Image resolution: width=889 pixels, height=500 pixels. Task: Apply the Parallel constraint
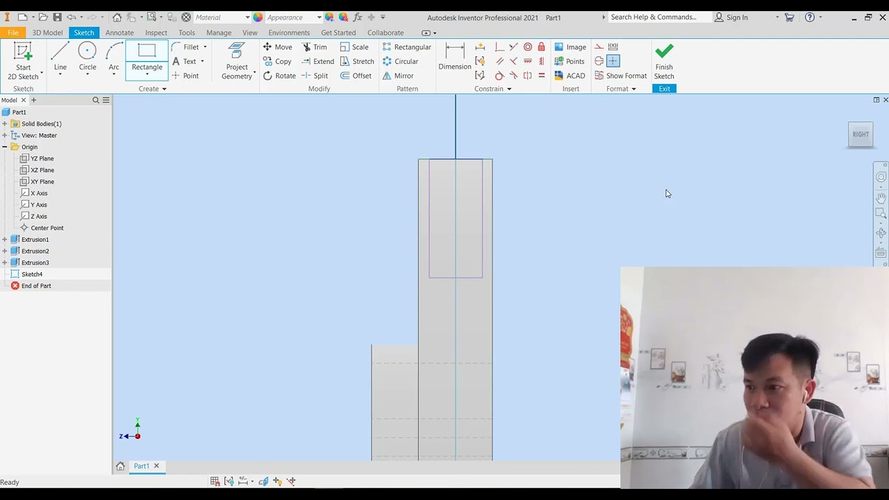pyautogui.click(x=499, y=61)
